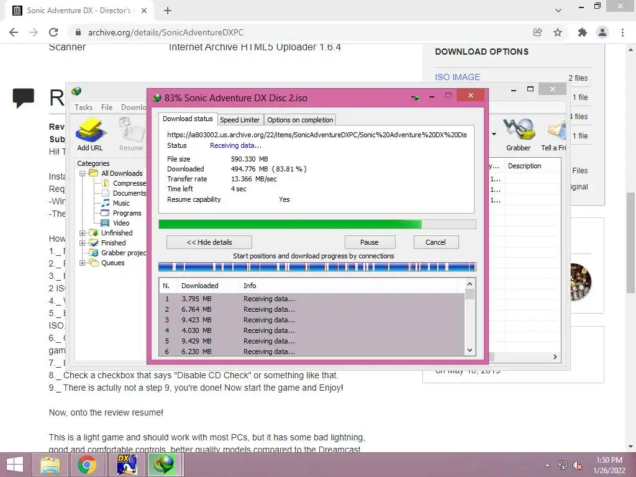The image size is (636, 477).
Task: Select the Music category in tree
Action: click(x=121, y=203)
